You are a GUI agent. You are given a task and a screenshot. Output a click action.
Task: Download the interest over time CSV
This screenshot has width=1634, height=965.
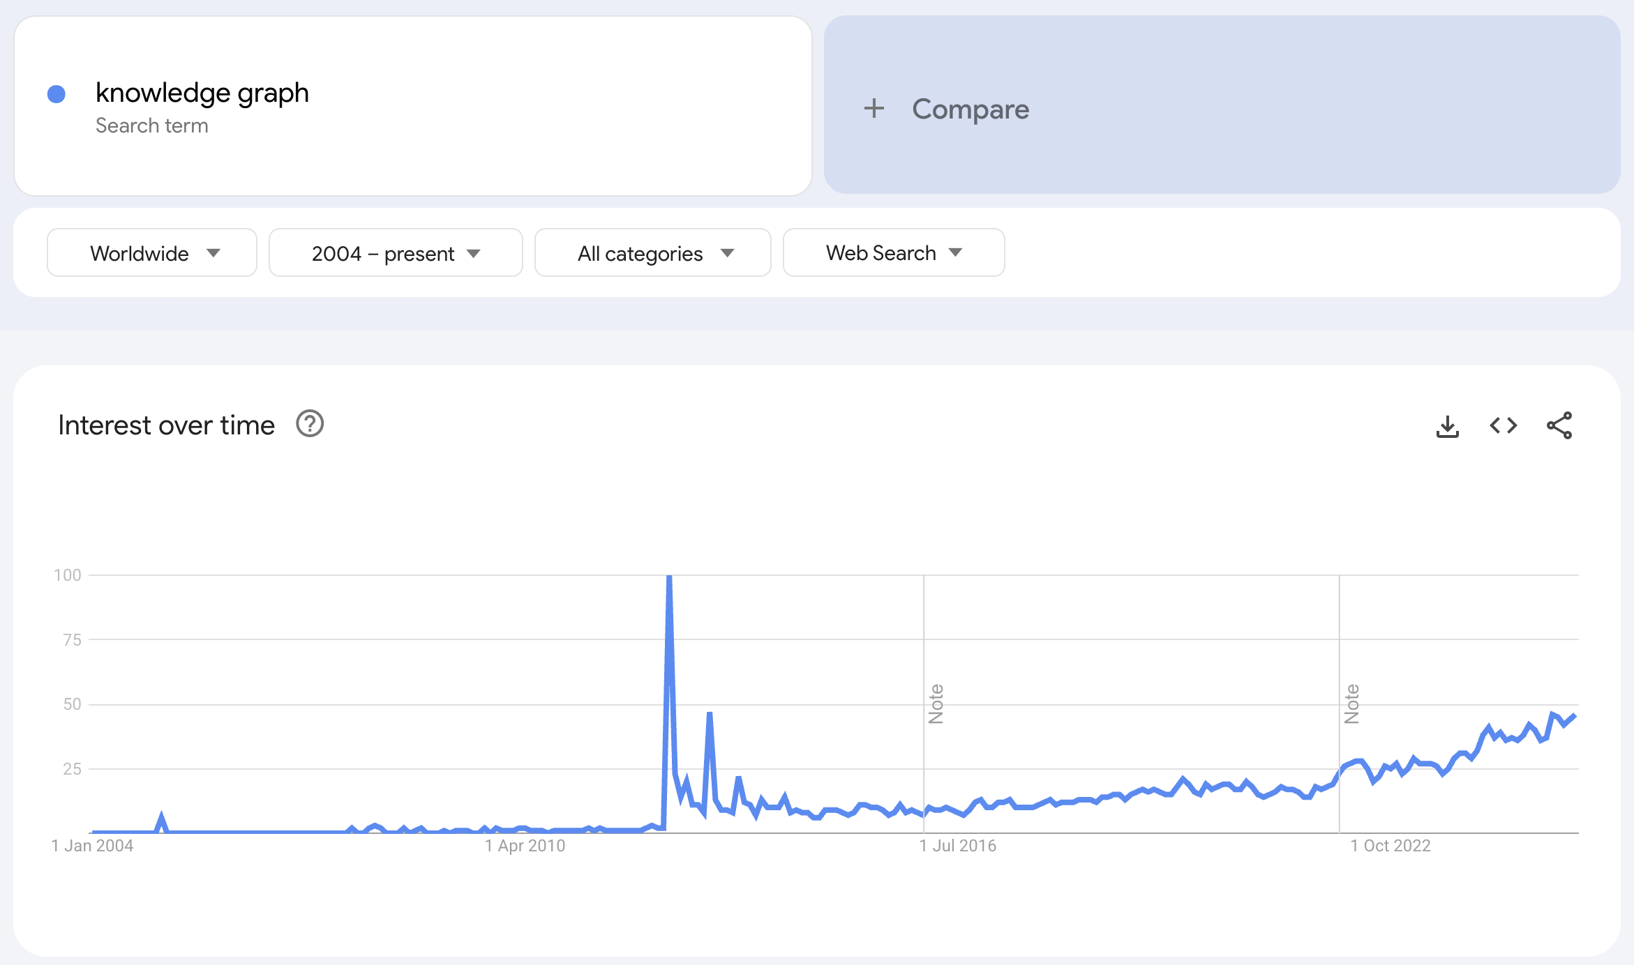[1448, 426]
